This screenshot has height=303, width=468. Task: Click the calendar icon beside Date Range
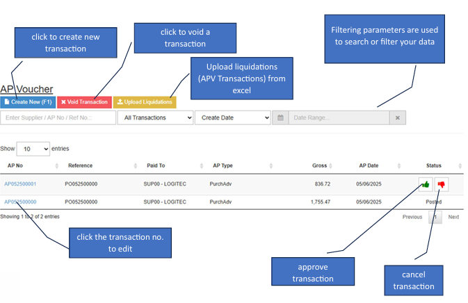point(280,118)
